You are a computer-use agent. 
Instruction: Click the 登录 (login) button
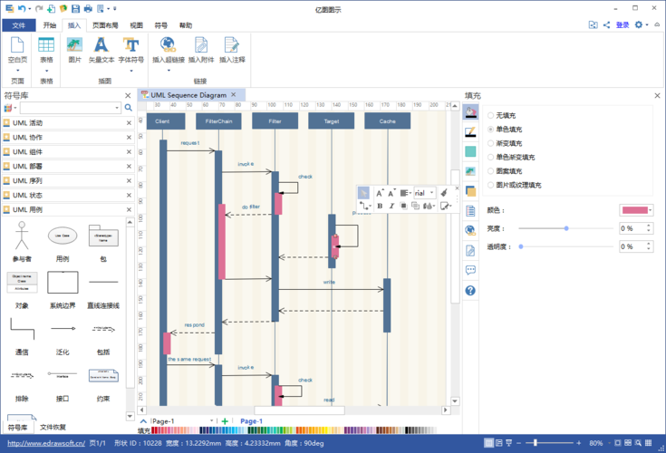pyautogui.click(x=623, y=25)
